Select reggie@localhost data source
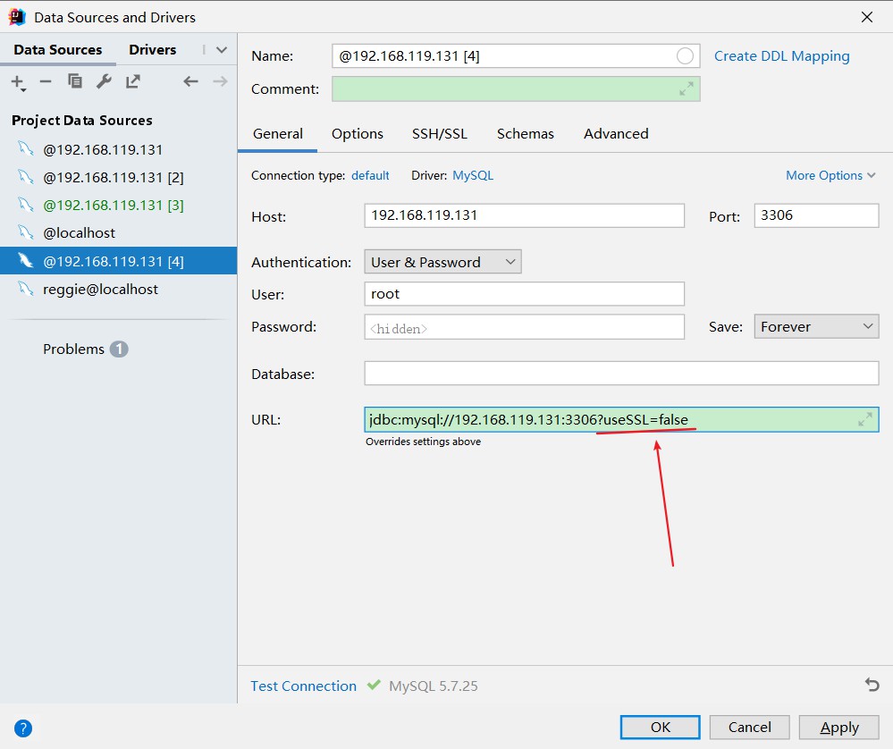The width and height of the screenshot is (893, 749). tap(119, 289)
